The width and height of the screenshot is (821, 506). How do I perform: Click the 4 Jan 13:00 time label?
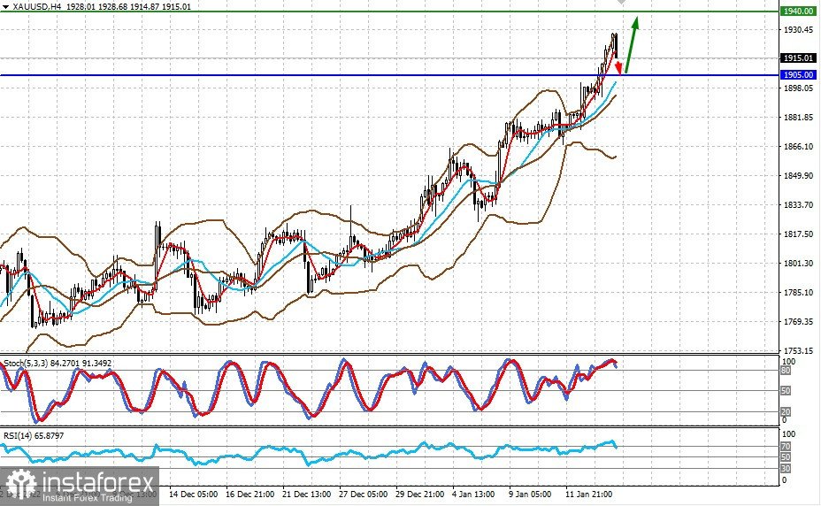tap(473, 494)
